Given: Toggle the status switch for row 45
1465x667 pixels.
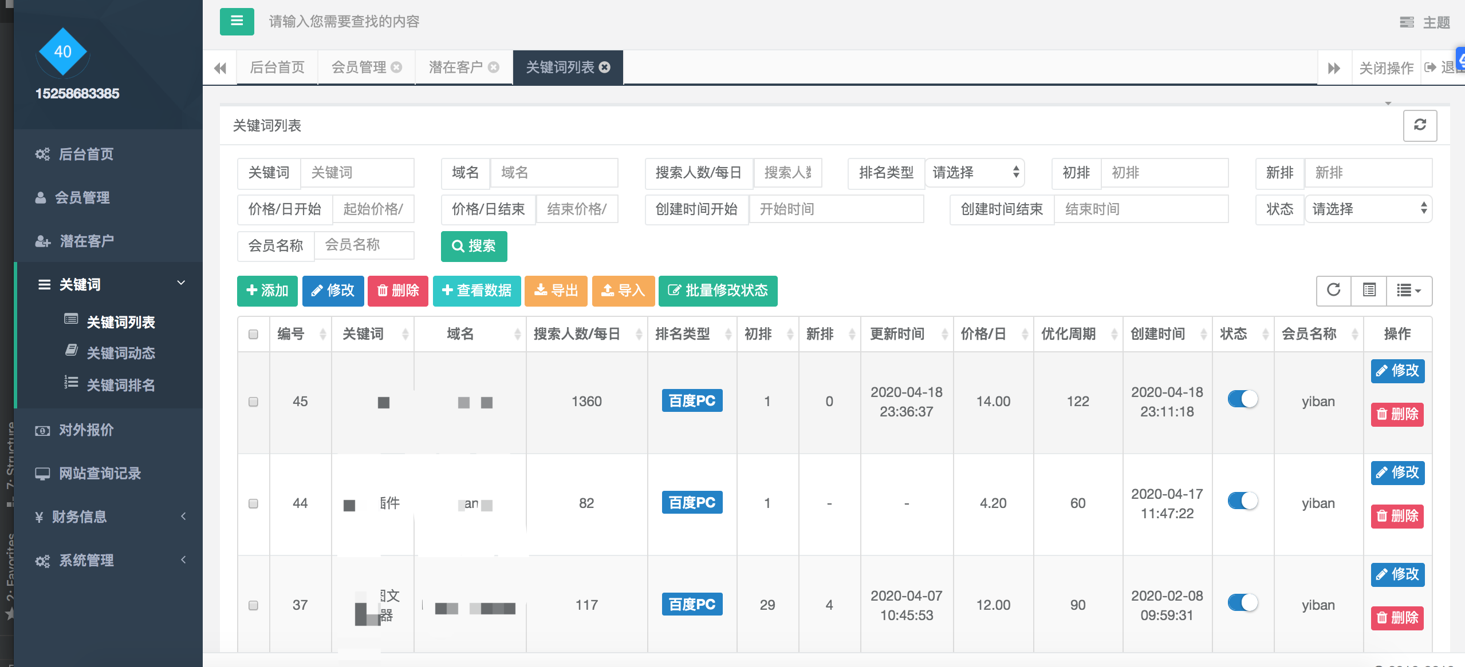Looking at the screenshot, I should click(1242, 399).
